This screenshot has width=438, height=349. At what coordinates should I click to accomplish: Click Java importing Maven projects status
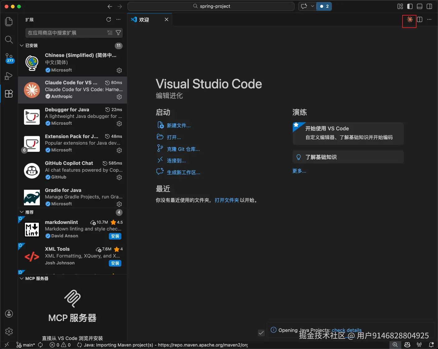pyautogui.click(x=162, y=345)
